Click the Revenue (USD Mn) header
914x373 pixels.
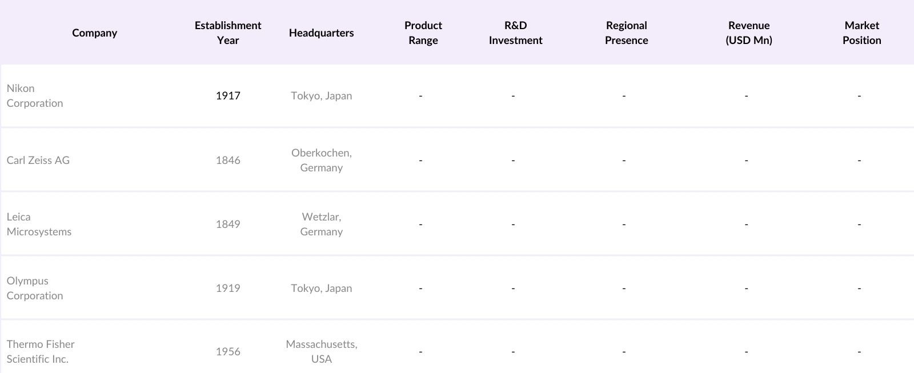(748, 33)
